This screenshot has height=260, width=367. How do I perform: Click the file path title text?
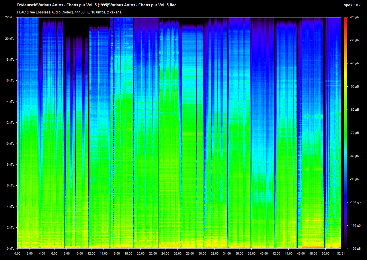click(99, 5)
